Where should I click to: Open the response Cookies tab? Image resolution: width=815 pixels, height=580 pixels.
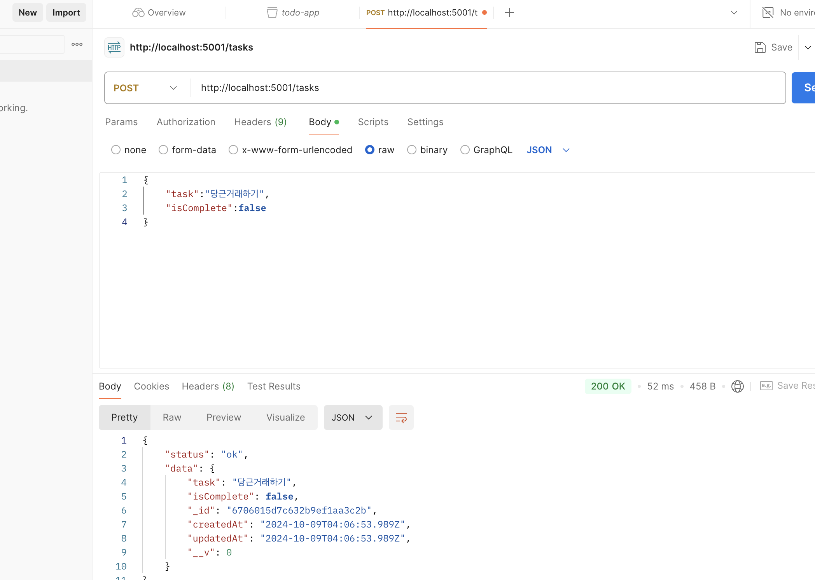coord(151,386)
